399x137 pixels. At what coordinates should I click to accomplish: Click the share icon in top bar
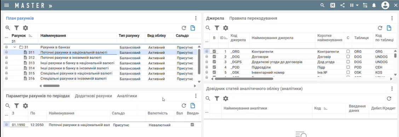coord(342,5)
